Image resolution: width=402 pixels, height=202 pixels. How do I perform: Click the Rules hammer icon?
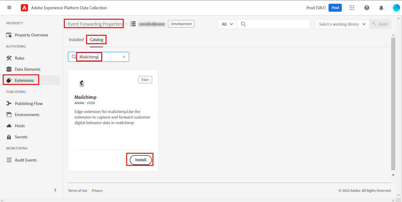(x=9, y=58)
